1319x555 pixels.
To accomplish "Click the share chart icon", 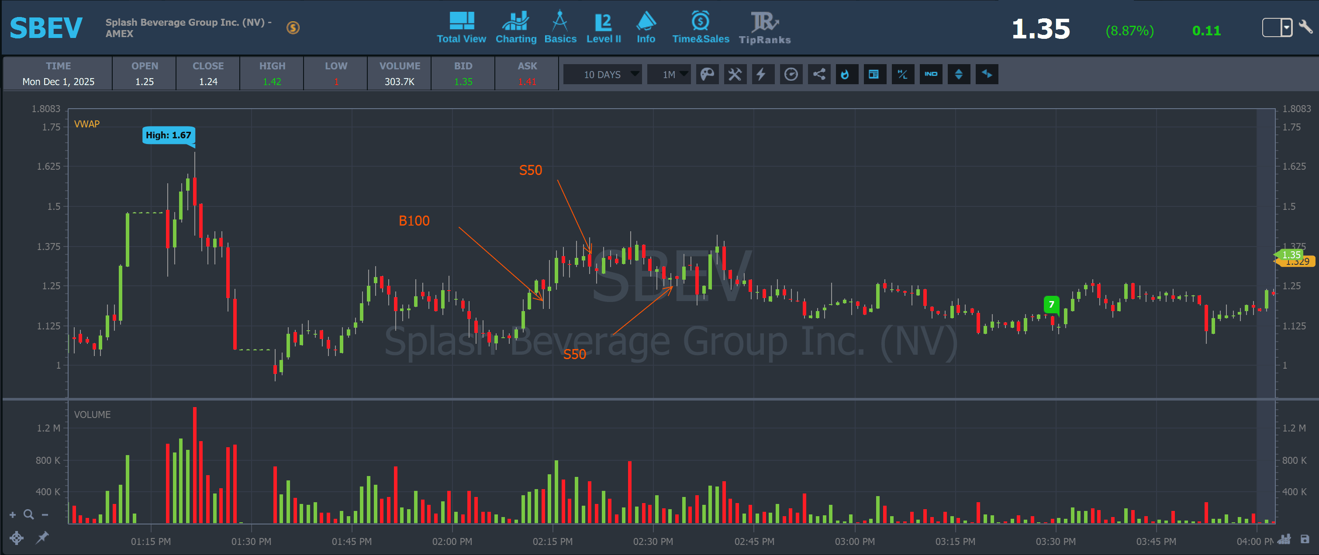I will point(819,75).
